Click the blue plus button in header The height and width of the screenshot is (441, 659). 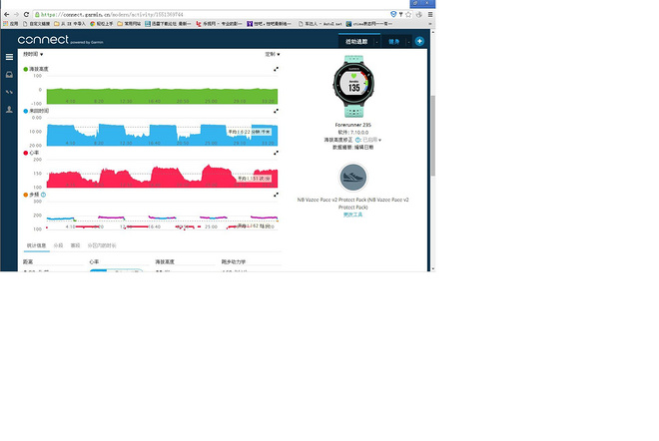click(x=420, y=41)
